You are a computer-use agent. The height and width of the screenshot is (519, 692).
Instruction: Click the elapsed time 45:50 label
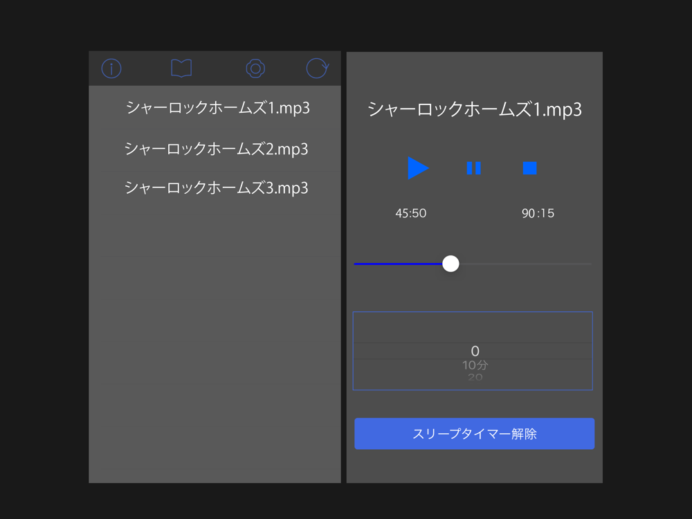[411, 214]
